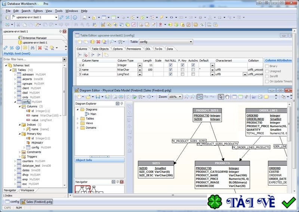Click the help question mark toolbar icon
The width and height of the screenshot is (299, 212).
pos(75,18)
